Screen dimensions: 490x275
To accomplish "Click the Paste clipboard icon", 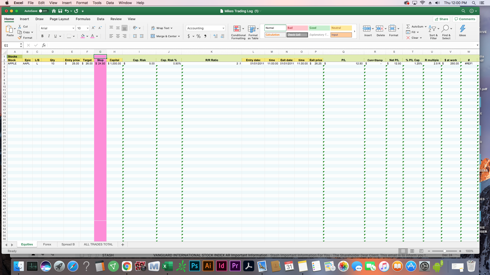I will pos(9,29).
